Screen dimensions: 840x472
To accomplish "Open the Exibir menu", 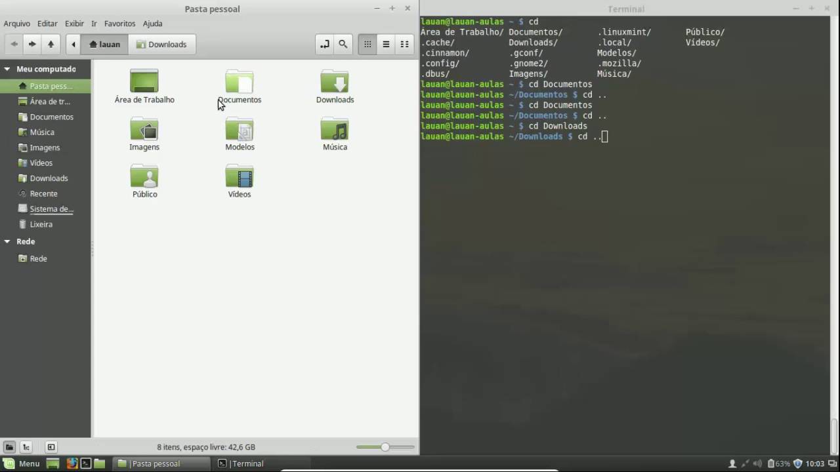I will [74, 24].
